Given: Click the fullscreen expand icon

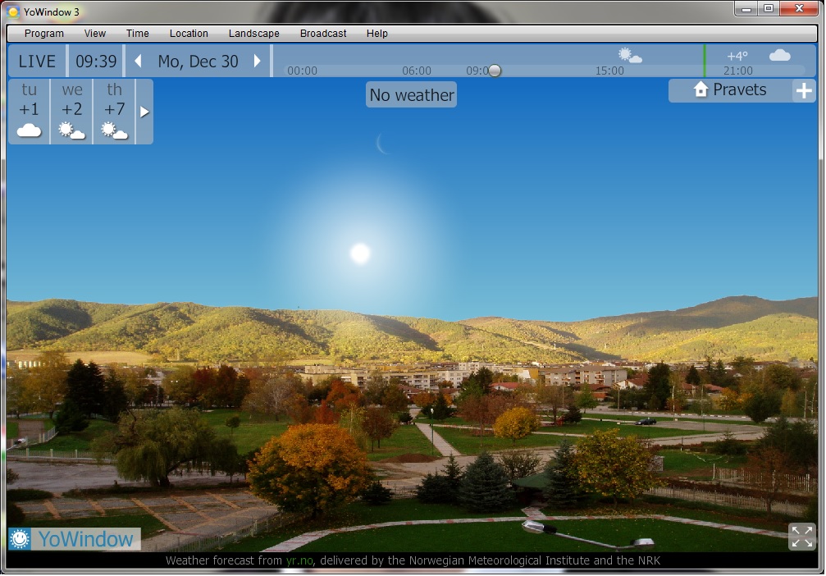Looking at the screenshot, I should pyautogui.click(x=801, y=536).
